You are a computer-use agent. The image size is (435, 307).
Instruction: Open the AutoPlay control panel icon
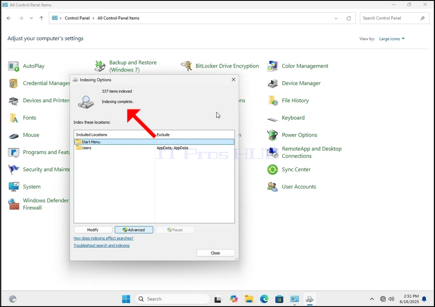point(13,66)
